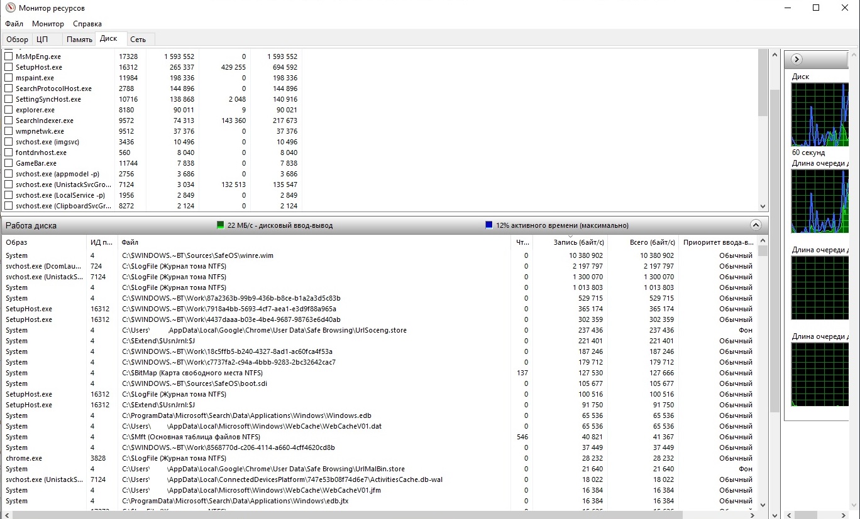Click the blue active time legend square
The image size is (860, 519).
(489, 225)
